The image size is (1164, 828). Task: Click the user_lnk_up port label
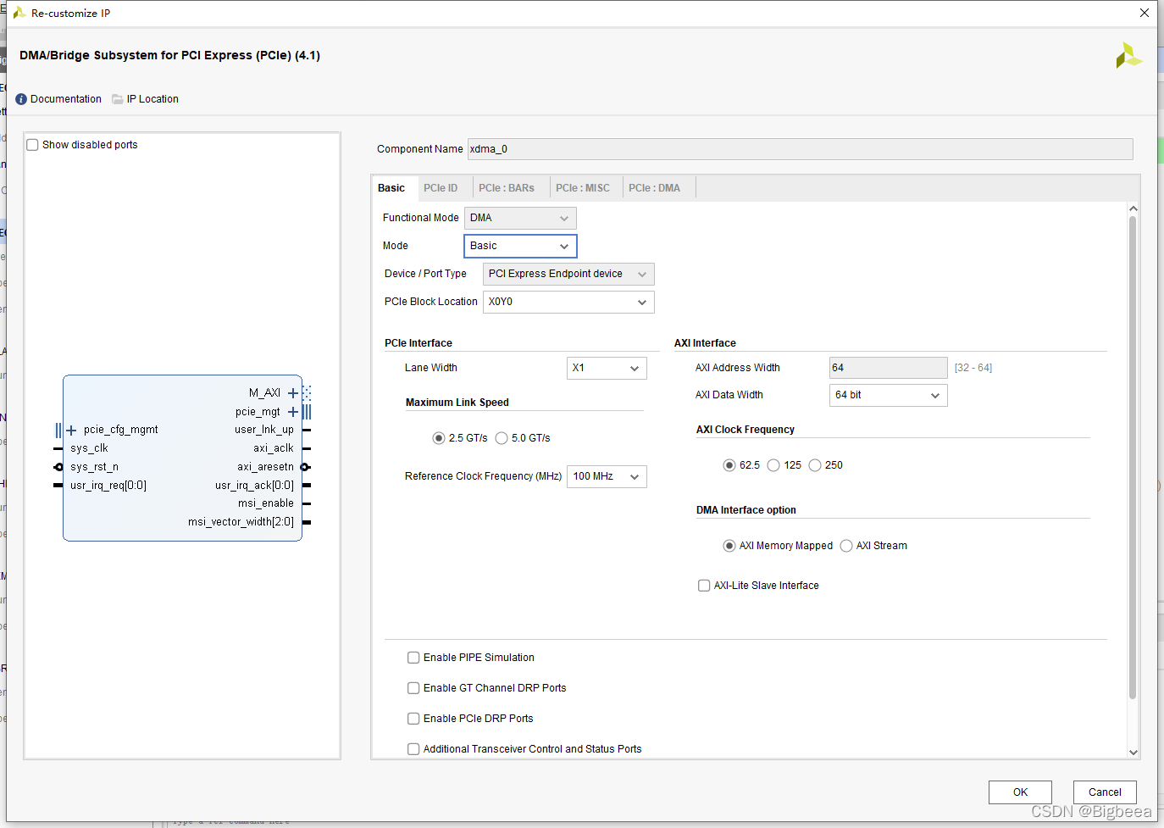[x=264, y=430]
